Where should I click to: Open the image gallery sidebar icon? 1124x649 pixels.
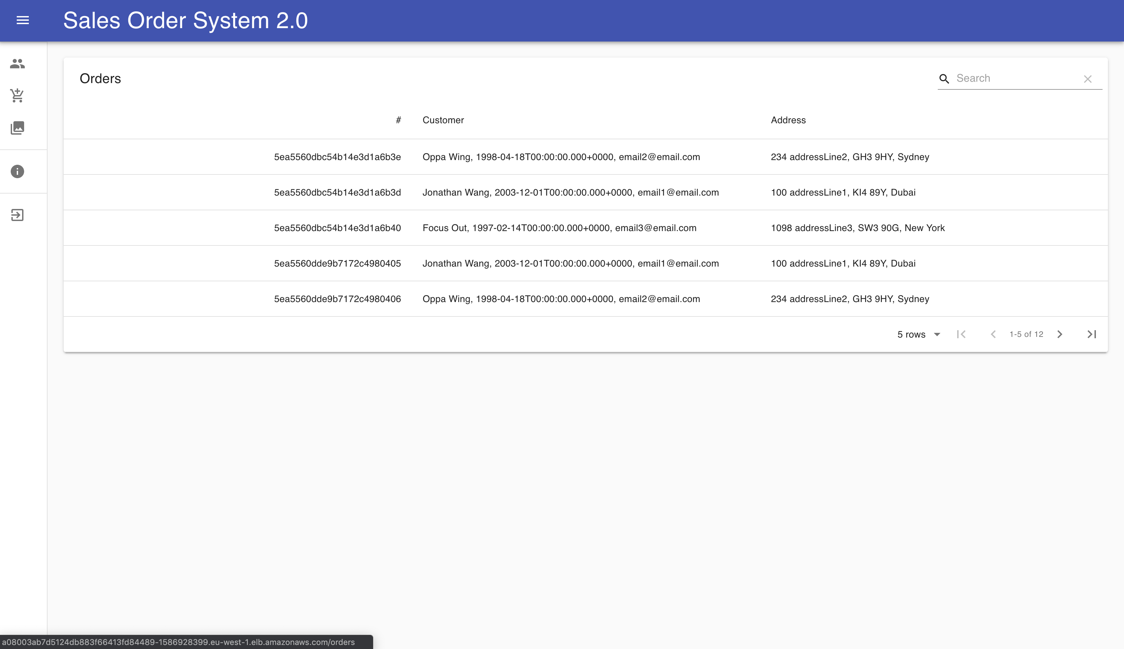pyautogui.click(x=17, y=128)
